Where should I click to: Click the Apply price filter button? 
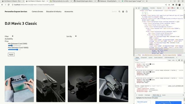click(11, 55)
